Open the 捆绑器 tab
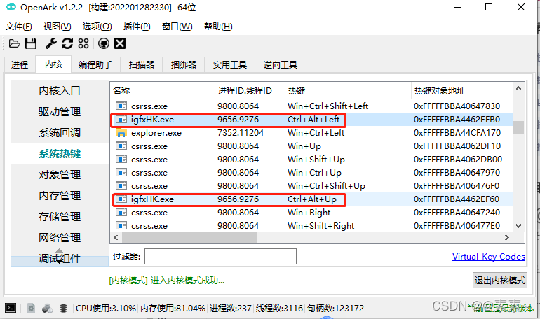 [184, 65]
